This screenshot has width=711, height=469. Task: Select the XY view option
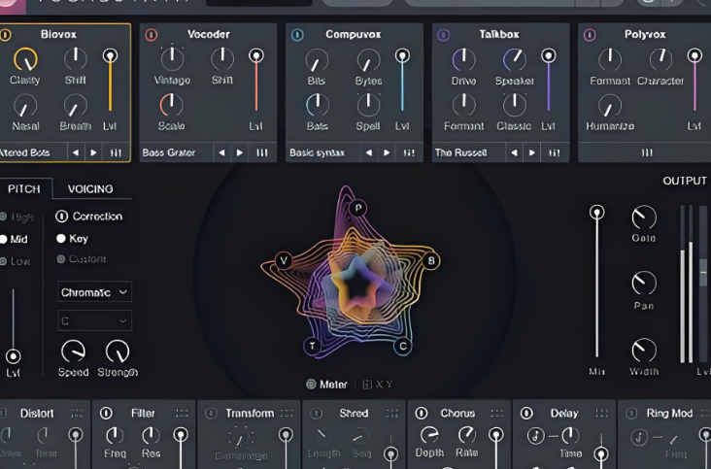point(378,385)
